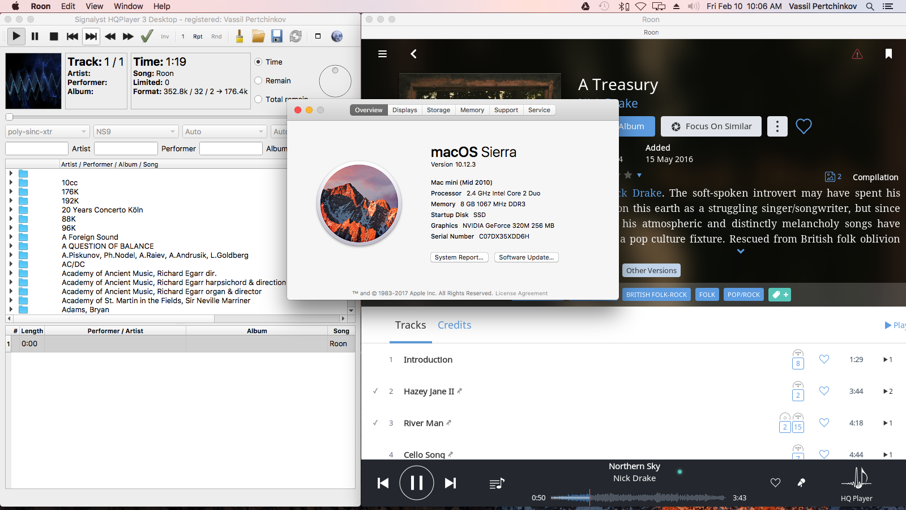Click the Artist filter input field
Screen dimensions: 906x510
(x=37, y=148)
